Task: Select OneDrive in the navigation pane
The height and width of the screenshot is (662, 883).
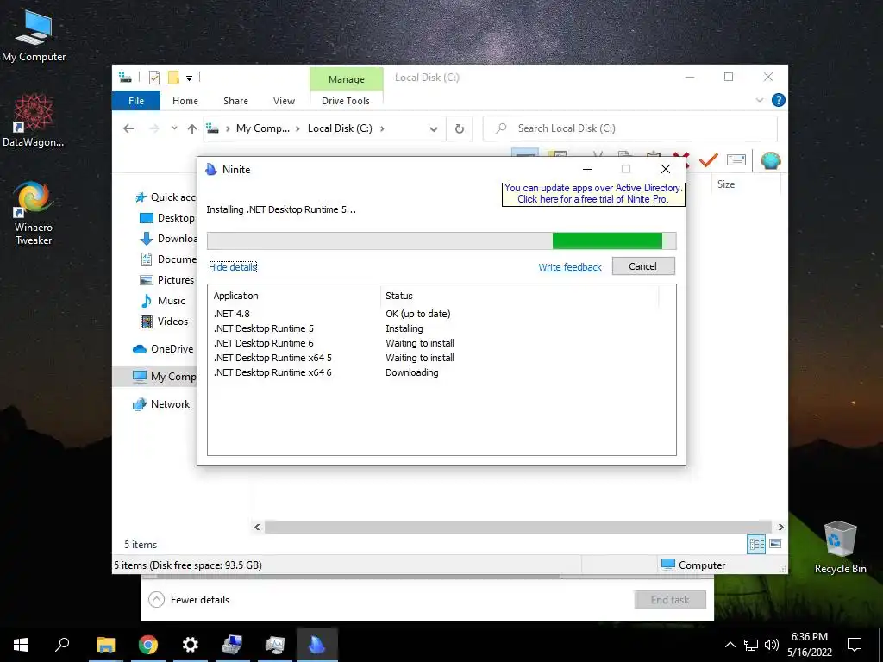Action: [x=163, y=349]
